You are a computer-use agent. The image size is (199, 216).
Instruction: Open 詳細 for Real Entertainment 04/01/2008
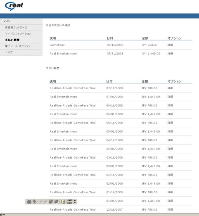point(170,149)
